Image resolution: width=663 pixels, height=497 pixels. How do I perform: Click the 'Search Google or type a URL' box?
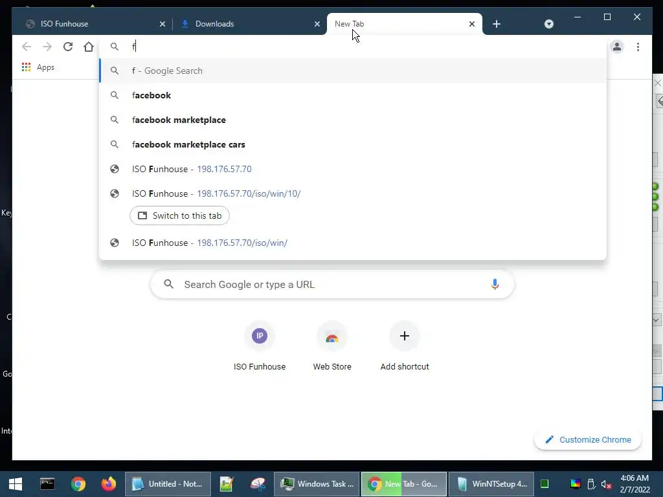[x=332, y=285]
